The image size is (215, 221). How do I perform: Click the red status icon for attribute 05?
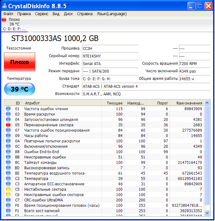(x=8, y=125)
